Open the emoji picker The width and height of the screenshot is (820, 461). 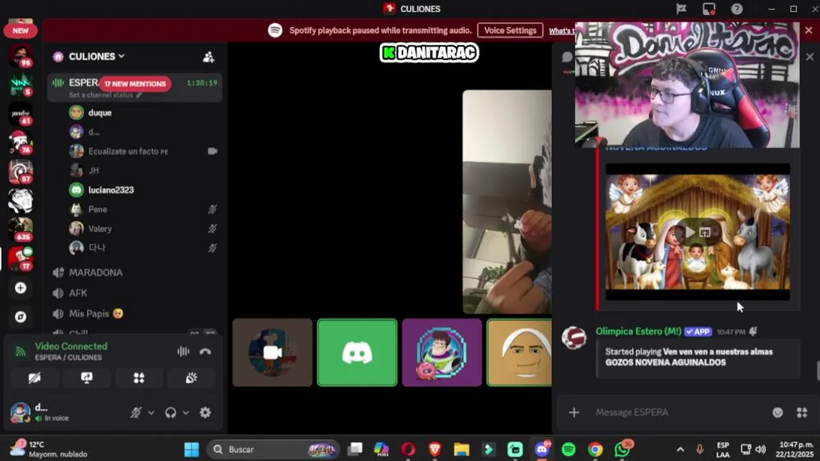(x=778, y=412)
